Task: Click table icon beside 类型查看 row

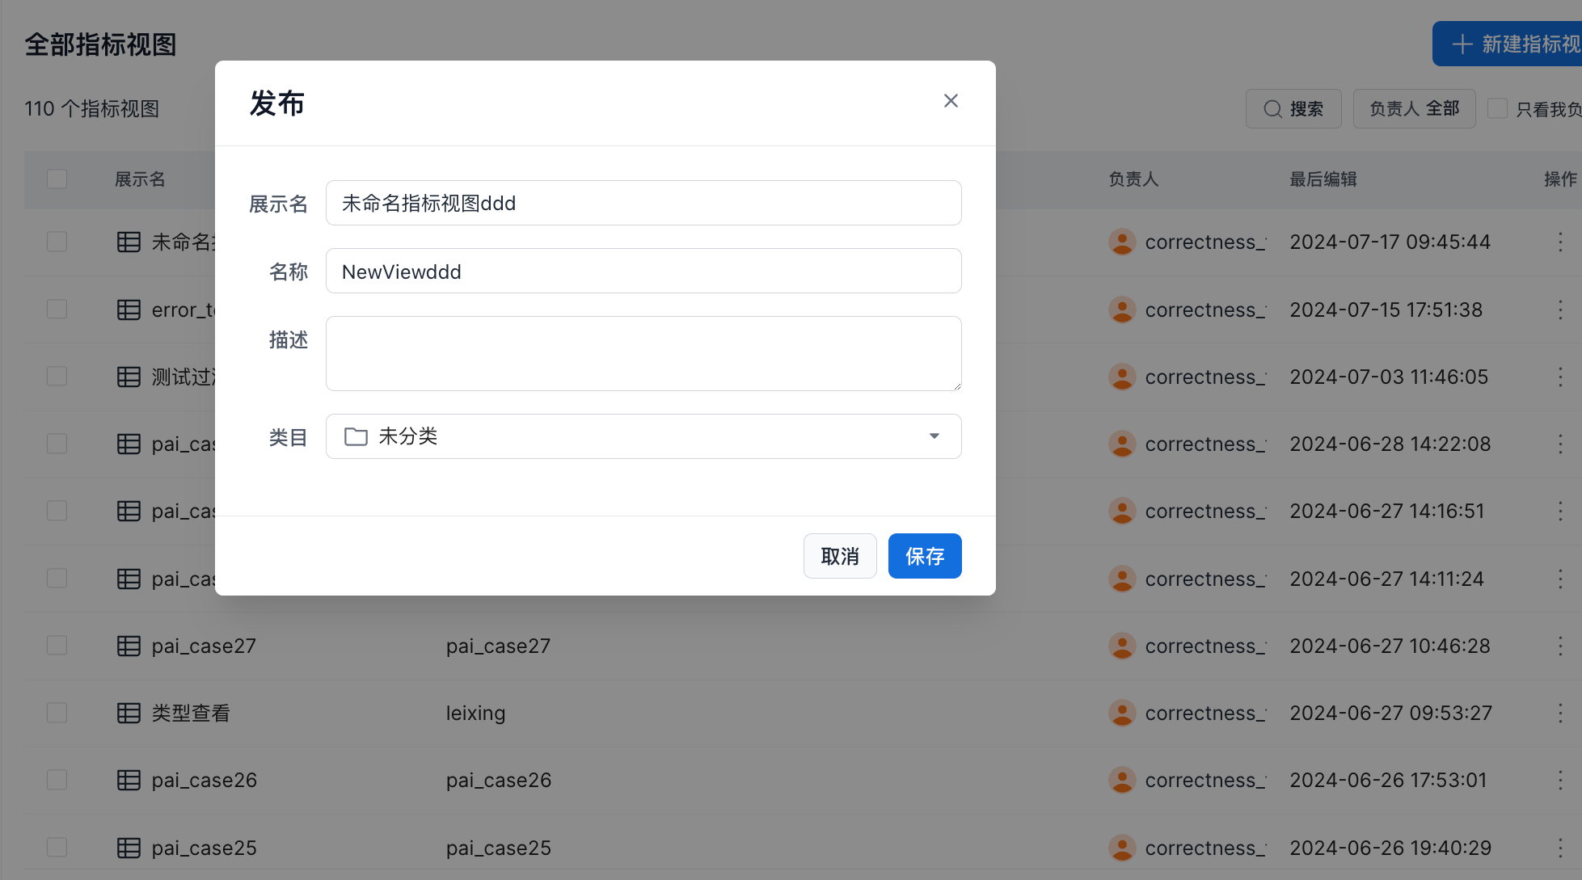Action: 129,713
